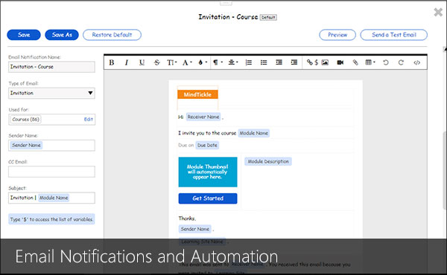447x275 pixels.
Task: Click the Subject input field
Action: (x=51, y=198)
